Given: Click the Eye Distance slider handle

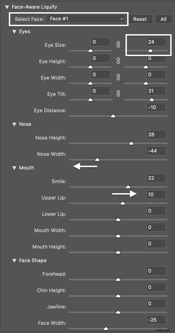Looking at the screenshot, I should (x=113, y=116).
